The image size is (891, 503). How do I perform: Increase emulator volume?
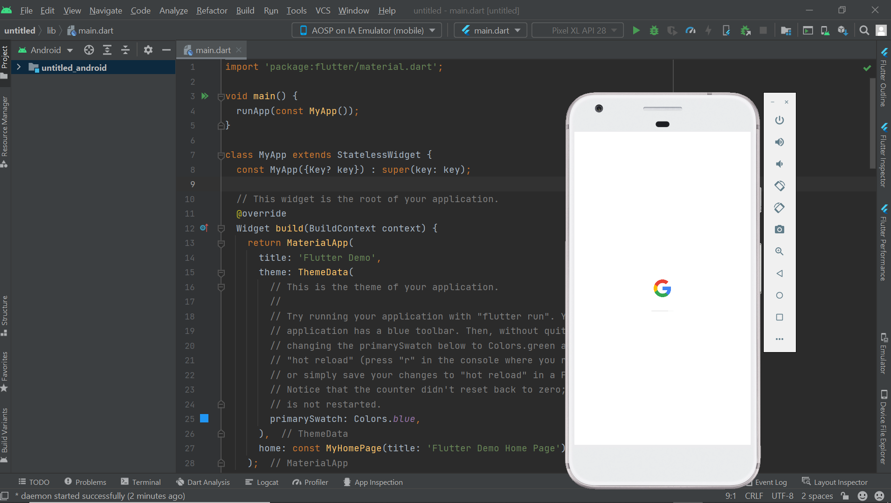[780, 142]
